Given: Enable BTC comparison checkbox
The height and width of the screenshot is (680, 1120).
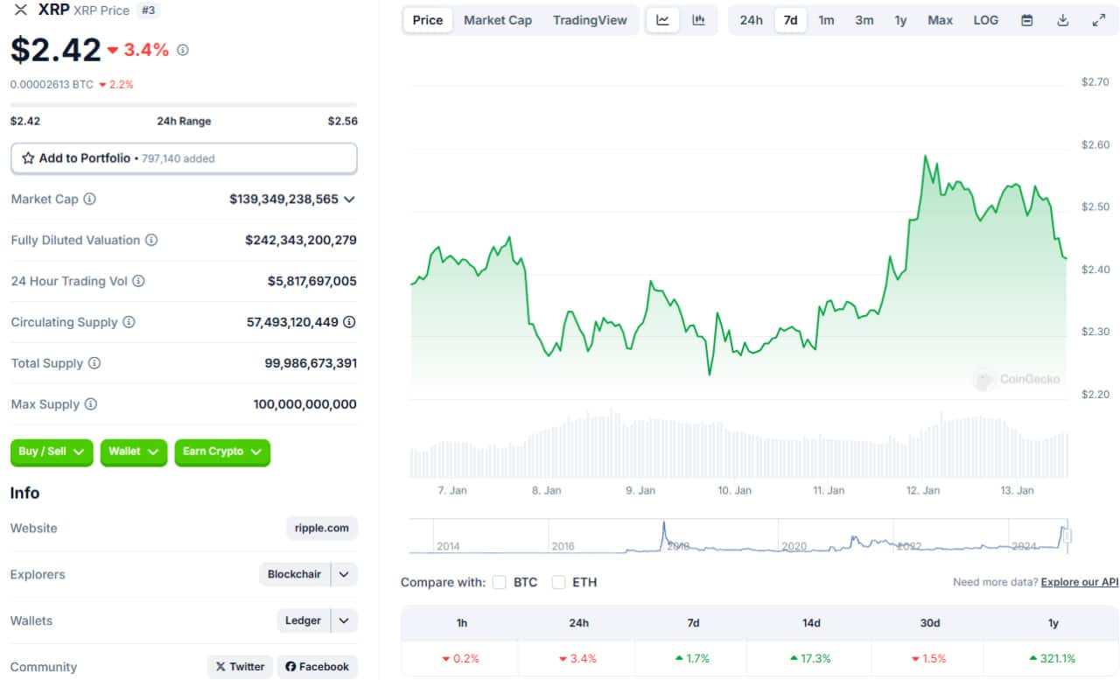Looking at the screenshot, I should point(500,582).
